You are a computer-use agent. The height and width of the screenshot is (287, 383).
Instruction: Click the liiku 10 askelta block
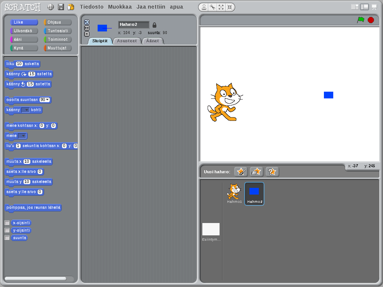(x=23, y=64)
